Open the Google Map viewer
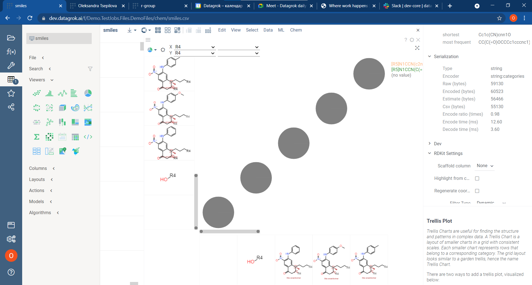 click(x=63, y=151)
